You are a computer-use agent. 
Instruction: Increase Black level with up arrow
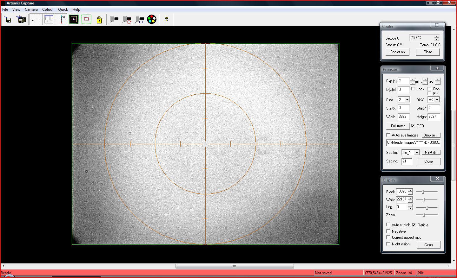(410, 190)
